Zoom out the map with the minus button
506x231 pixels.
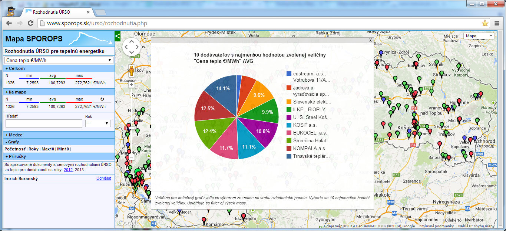coord(131,157)
